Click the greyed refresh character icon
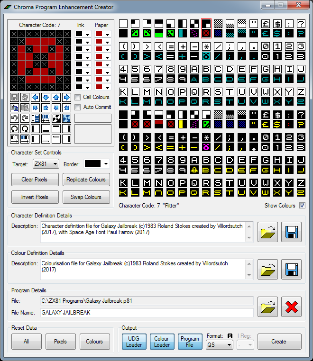Screen dimensions: 313x361 25,98
